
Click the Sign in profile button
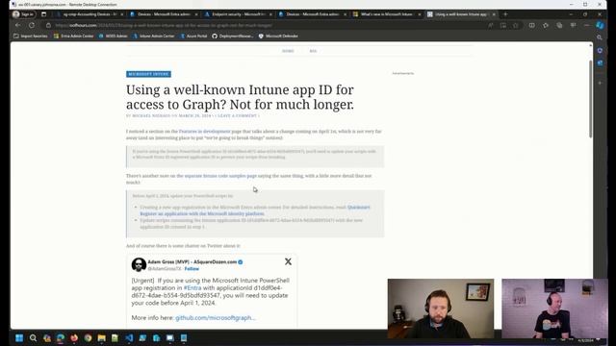coord(23,14)
